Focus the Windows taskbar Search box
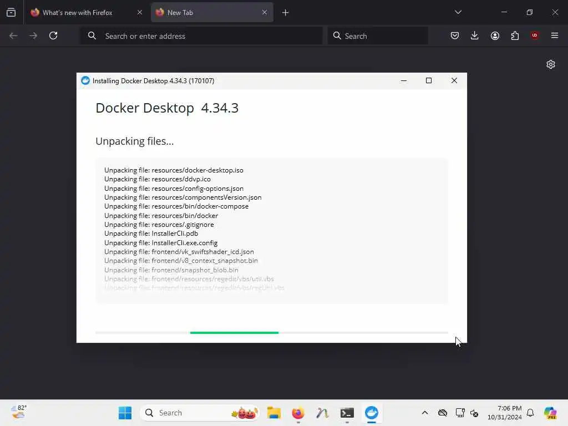Screen dimensions: 568x426 coord(200,413)
